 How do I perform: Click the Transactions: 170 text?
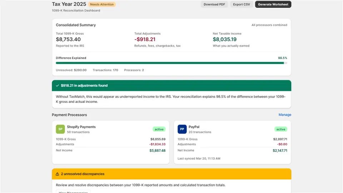coord(105,70)
